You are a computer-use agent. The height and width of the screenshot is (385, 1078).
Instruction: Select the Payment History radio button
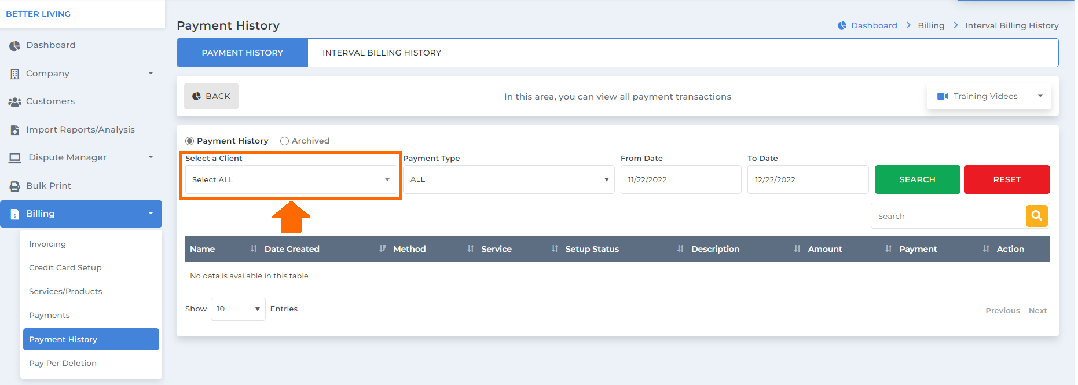coord(189,141)
